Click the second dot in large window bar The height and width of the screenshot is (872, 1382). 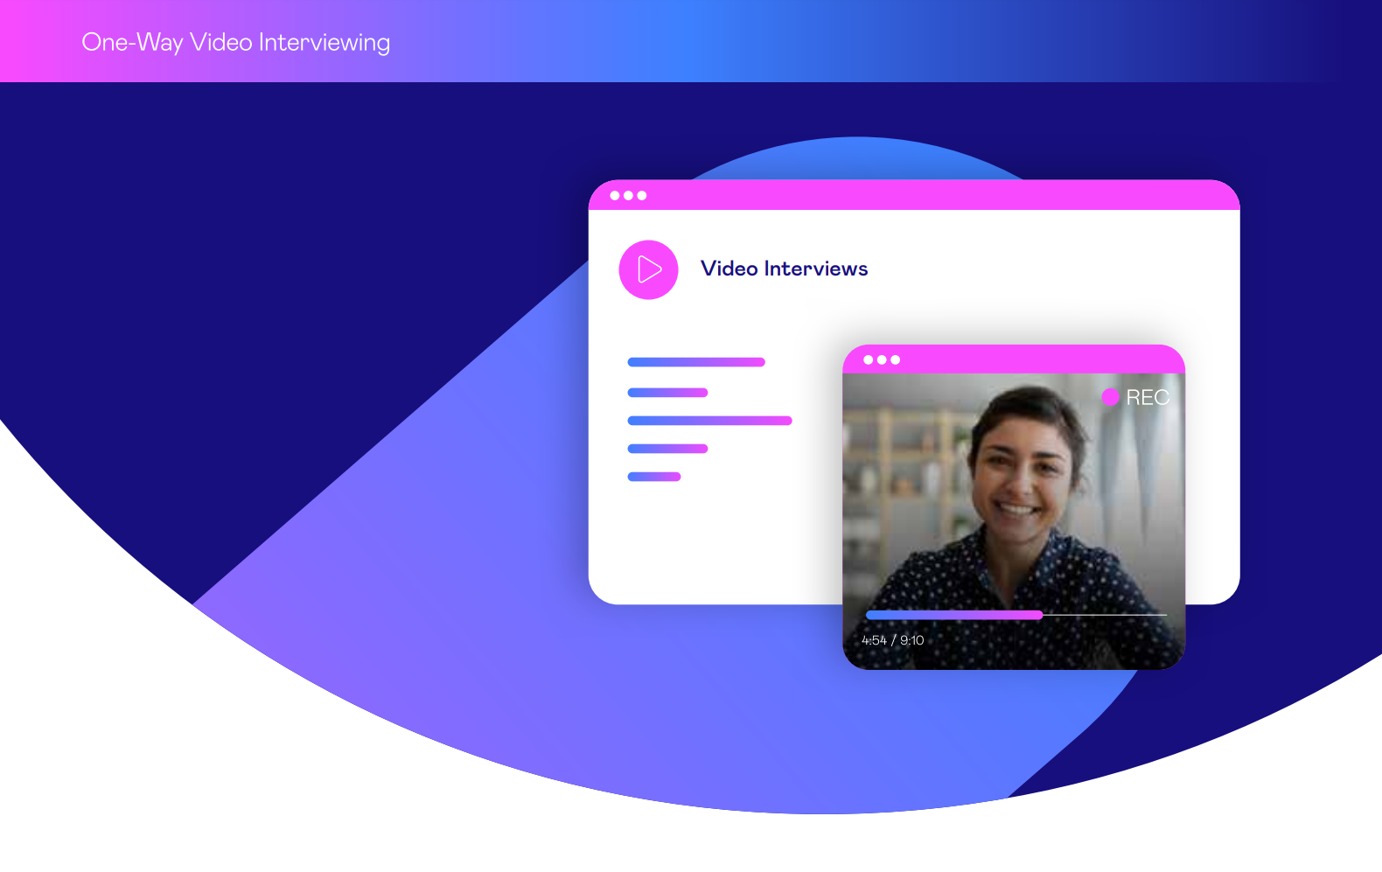[628, 196]
